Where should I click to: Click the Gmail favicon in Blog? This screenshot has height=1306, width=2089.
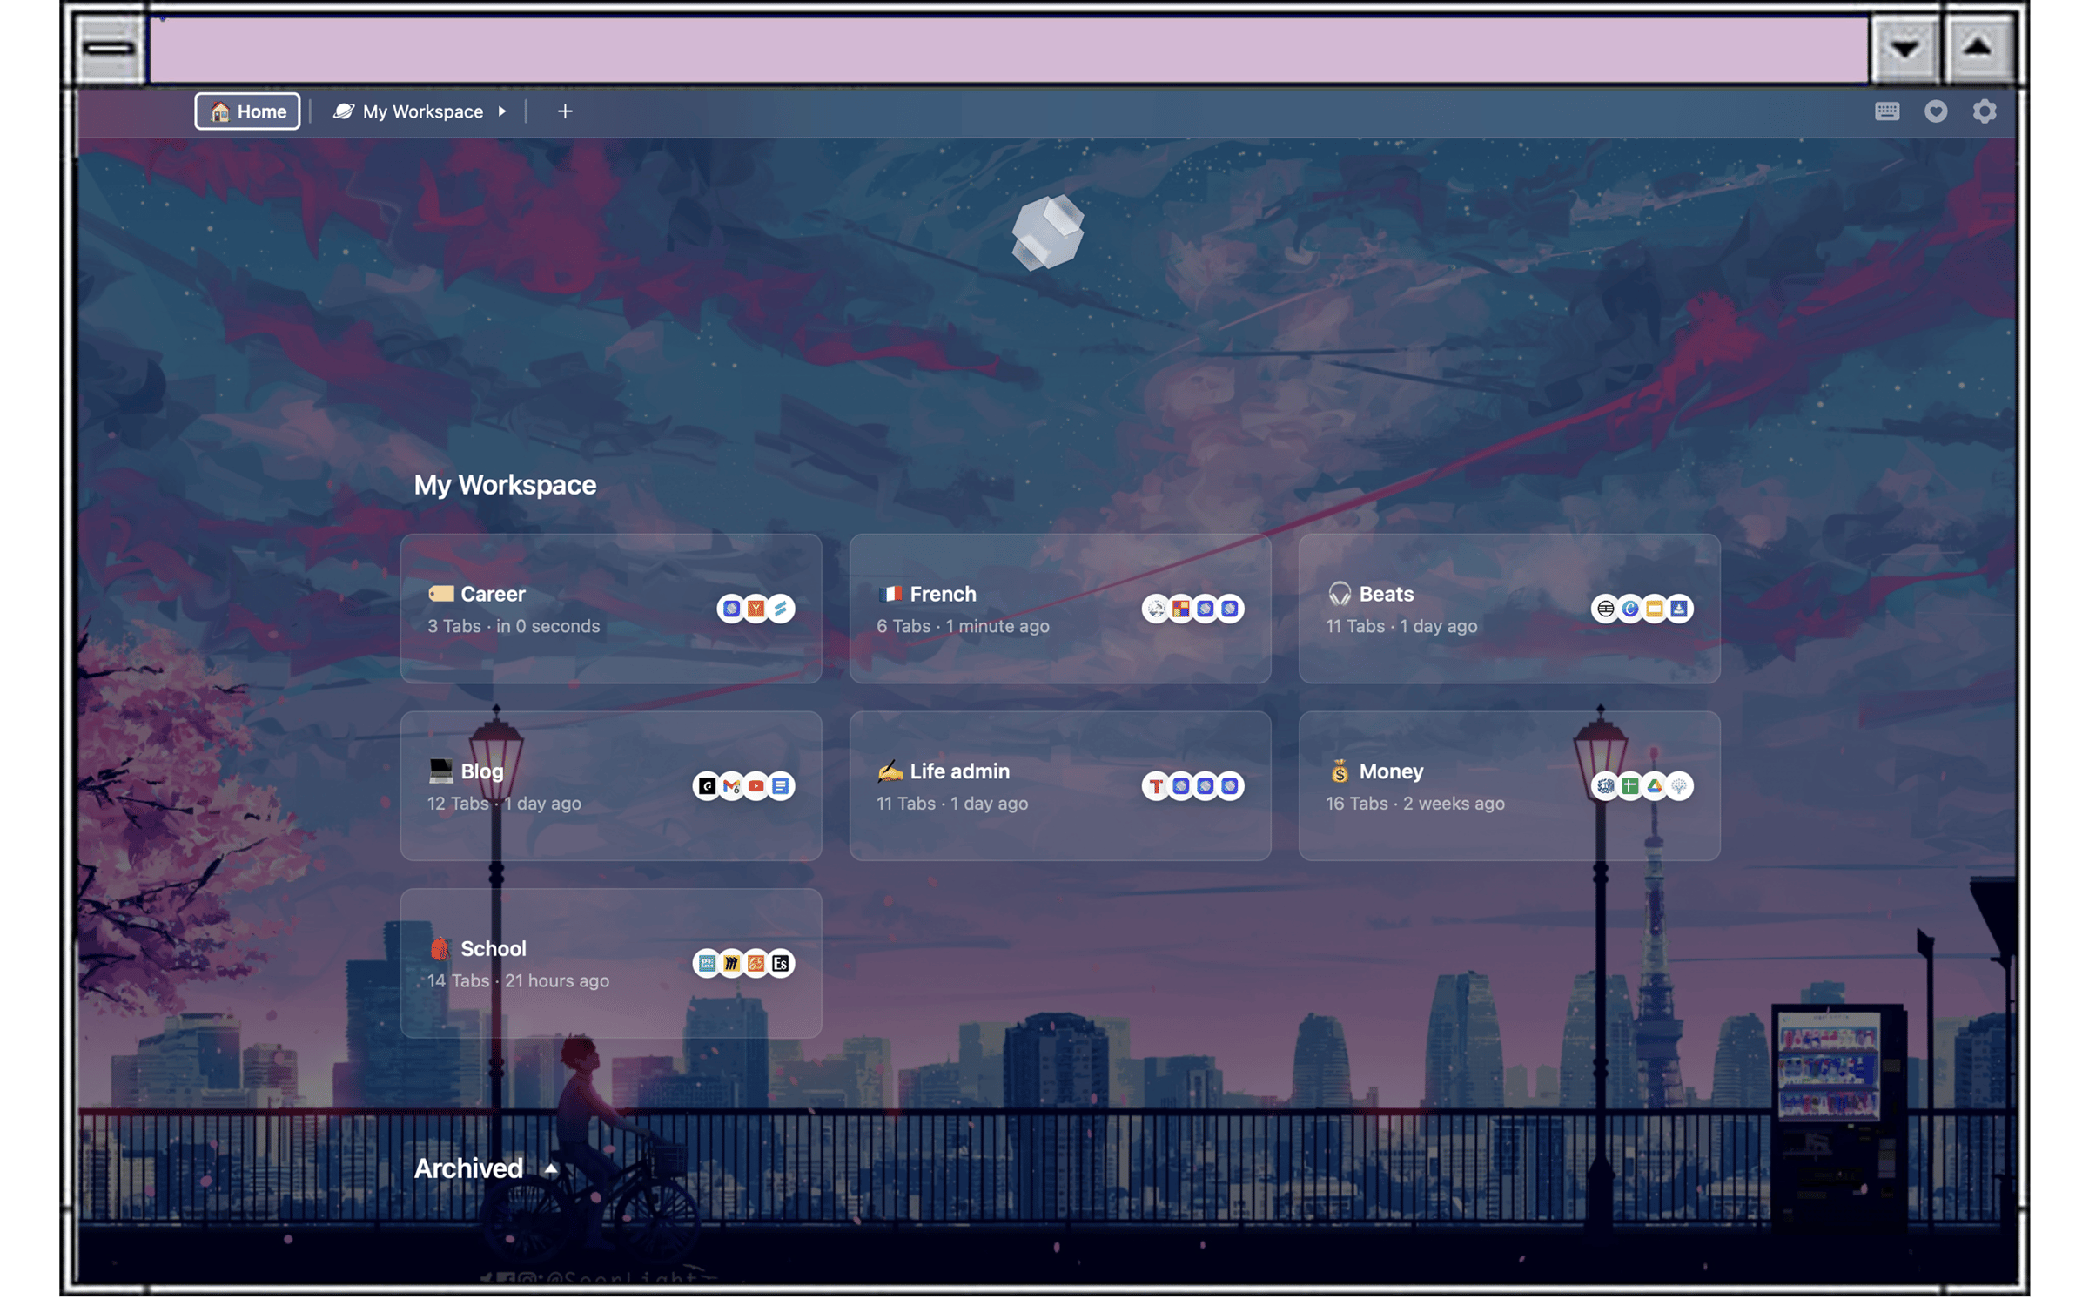point(731,786)
